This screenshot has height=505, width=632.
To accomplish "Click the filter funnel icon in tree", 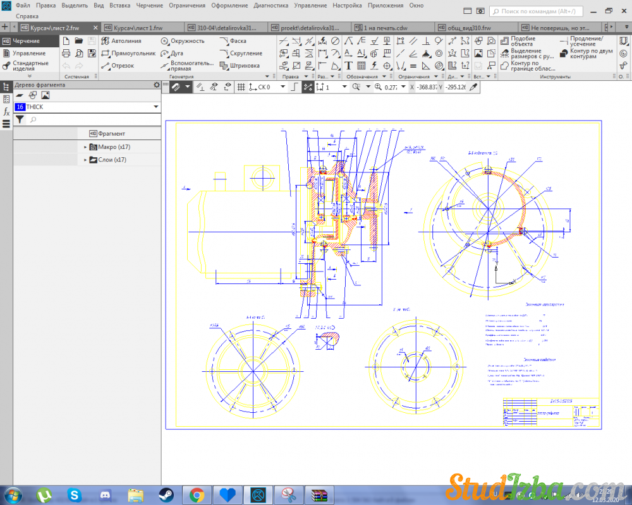I will point(20,119).
